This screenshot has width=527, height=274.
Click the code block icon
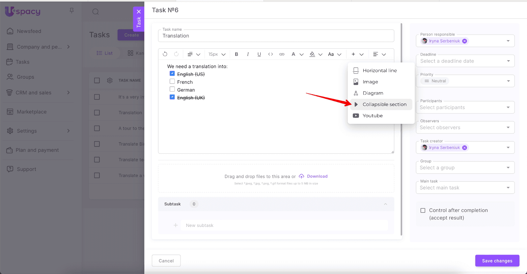click(270, 54)
